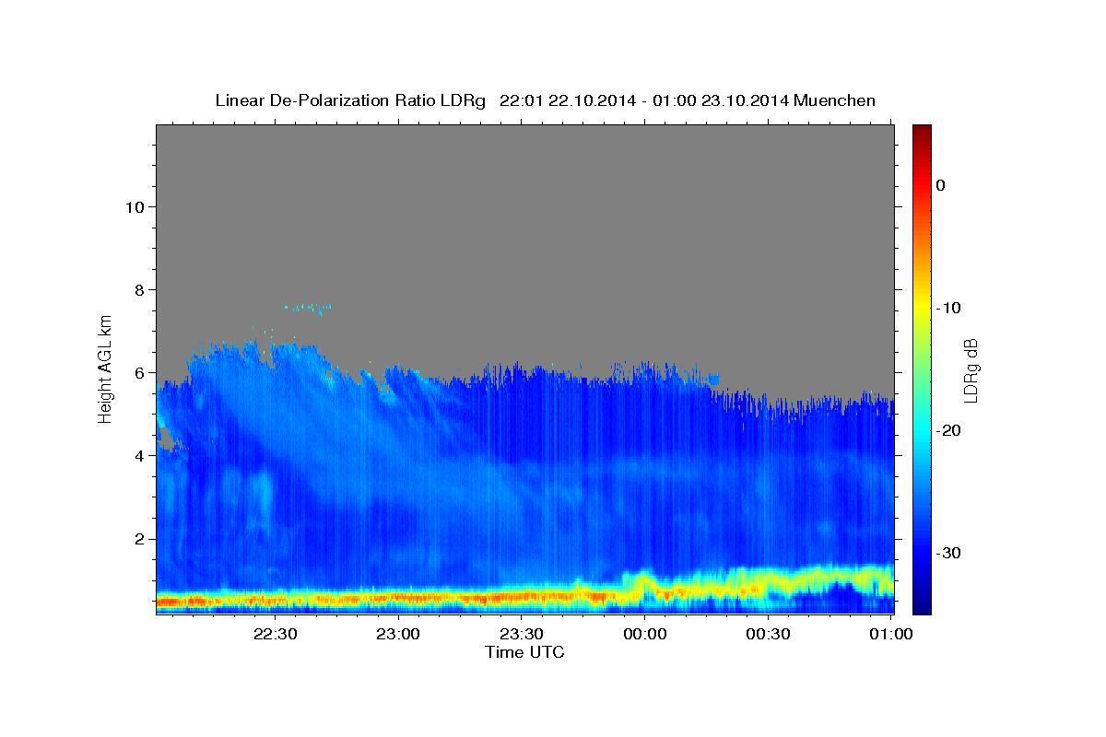1106x737 pixels.
Task: Click the '23:30' time tick label
Action: pyautogui.click(x=522, y=634)
